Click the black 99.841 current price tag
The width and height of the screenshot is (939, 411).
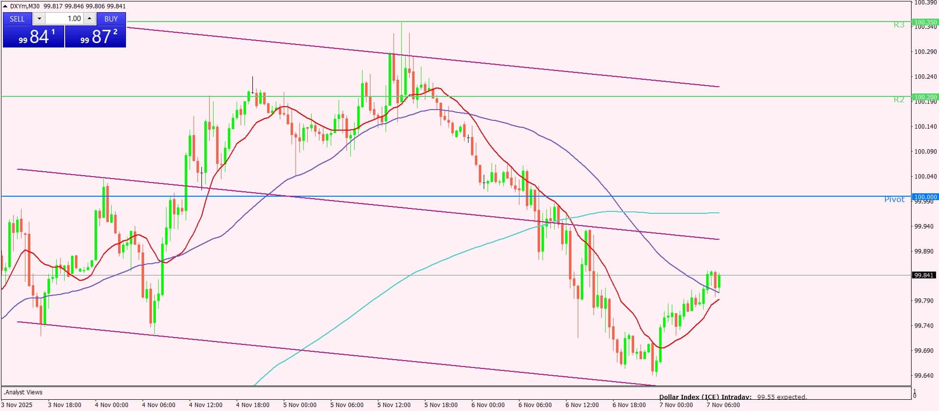(x=924, y=275)
